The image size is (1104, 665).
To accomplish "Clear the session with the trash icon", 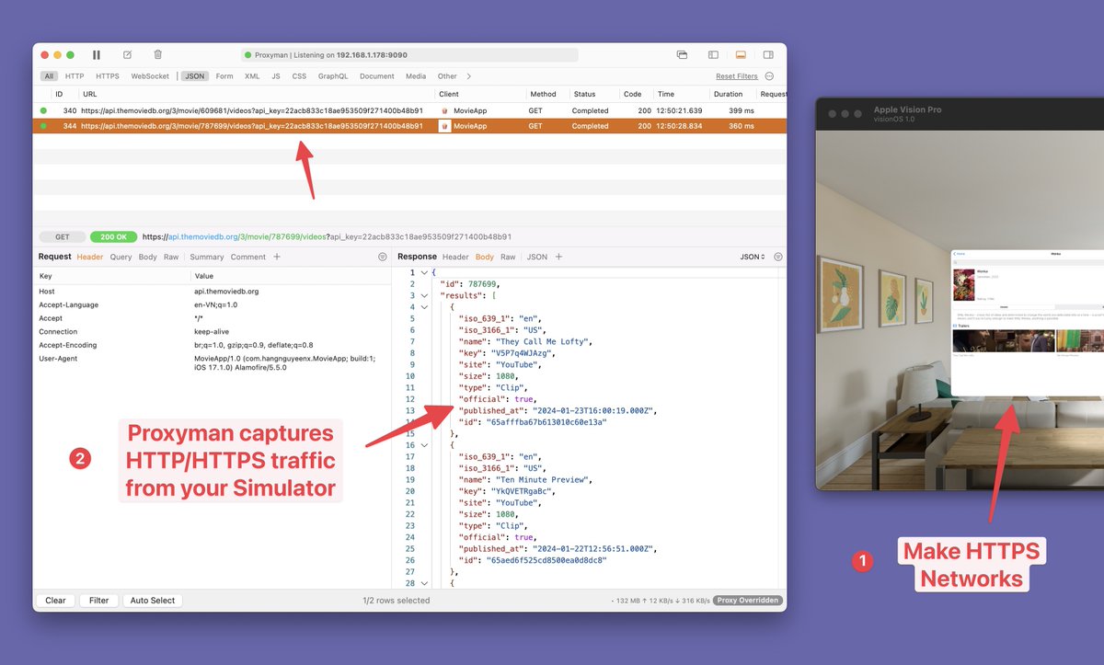I will 158,55.
